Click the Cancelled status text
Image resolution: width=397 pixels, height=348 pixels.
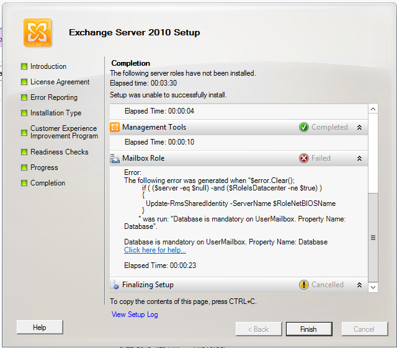[x=328, y=285]
